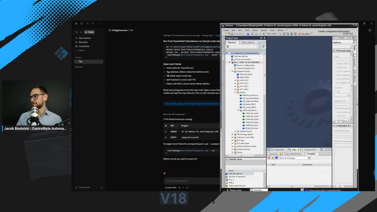
Task: Click the print icon in TIA toolbar
Action: click(248, 34)
